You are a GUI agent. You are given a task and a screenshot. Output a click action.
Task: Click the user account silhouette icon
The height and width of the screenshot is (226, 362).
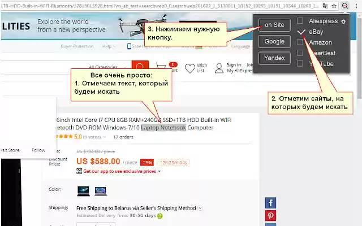[219, 68]
